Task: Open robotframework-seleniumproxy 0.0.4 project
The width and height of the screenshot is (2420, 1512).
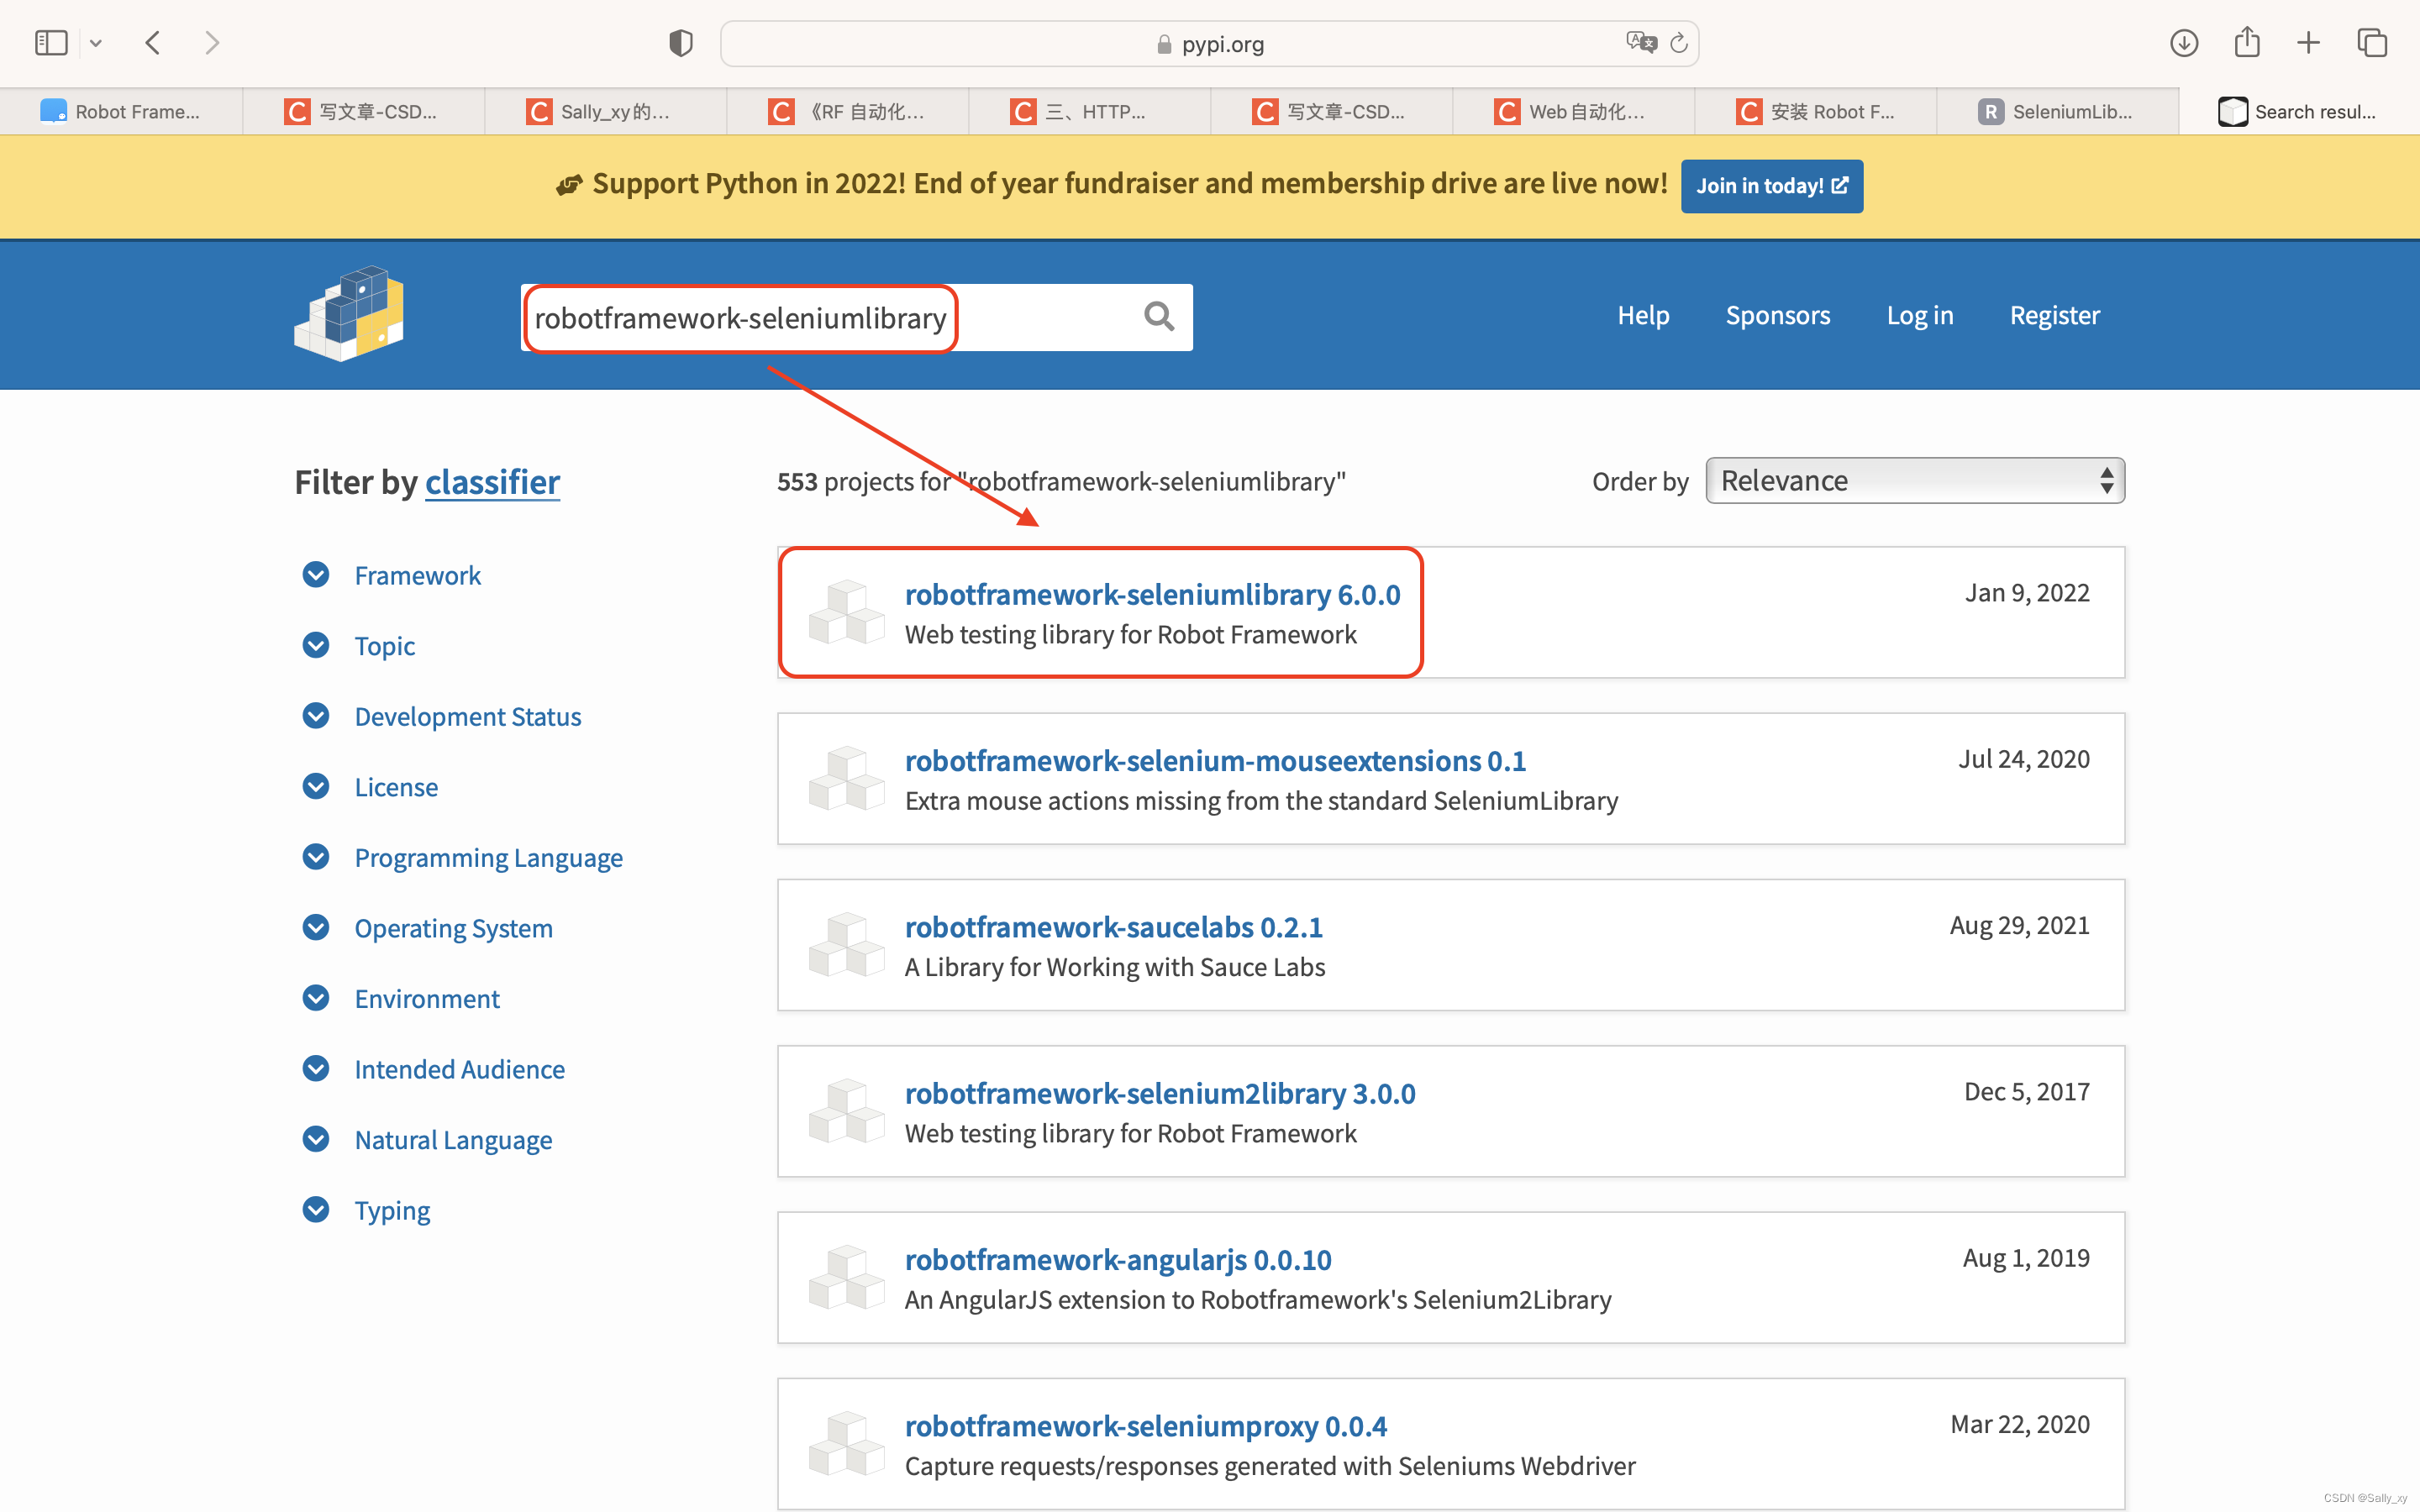Action: point(1145,1426)
